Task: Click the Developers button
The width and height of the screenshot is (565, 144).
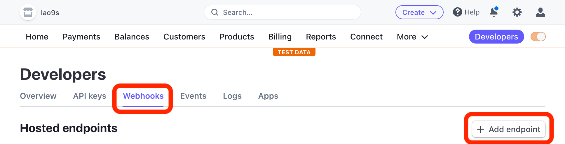Action: click(496, 37)
